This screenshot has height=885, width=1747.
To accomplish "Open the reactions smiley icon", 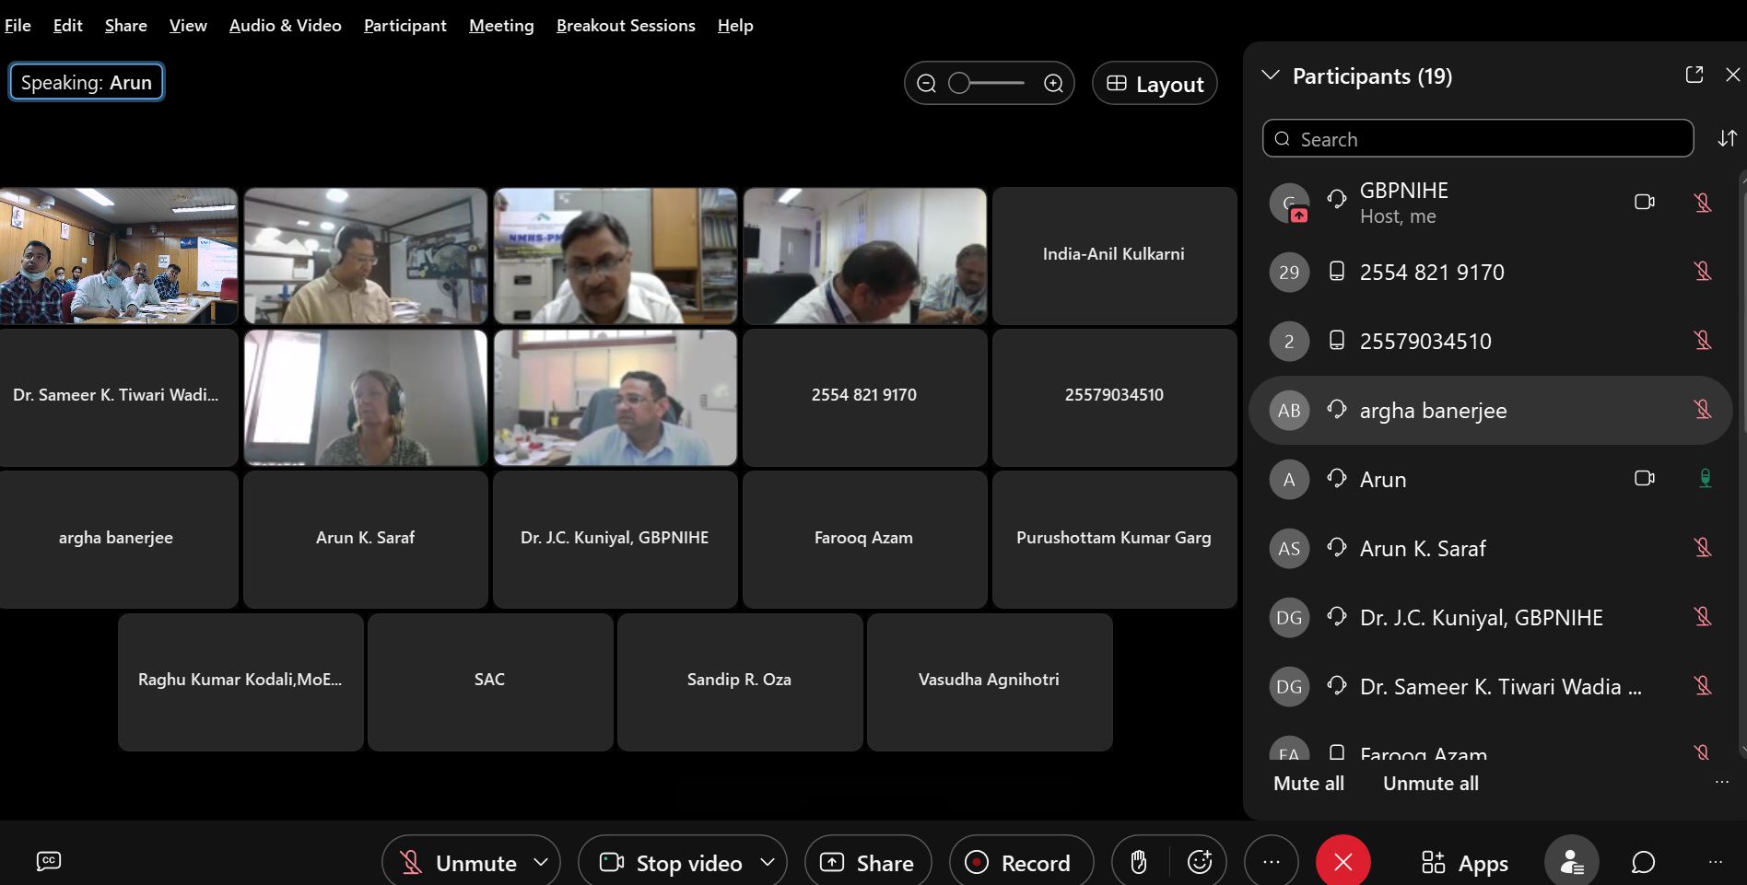I will tap(1199, 862).
